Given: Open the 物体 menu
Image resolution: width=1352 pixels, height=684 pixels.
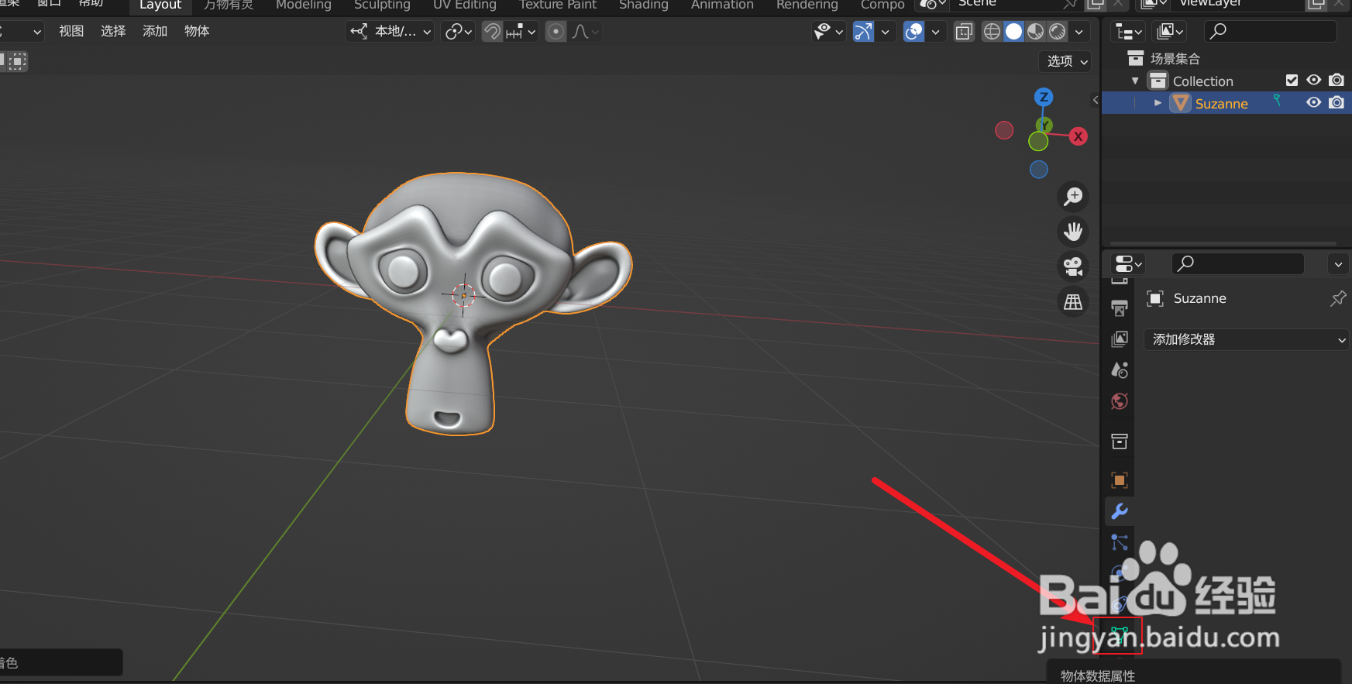Looking at the screenshot, I should (197, 31).
